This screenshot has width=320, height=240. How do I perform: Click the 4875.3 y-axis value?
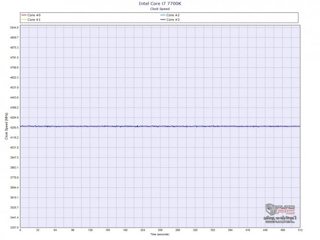point(14,47)
